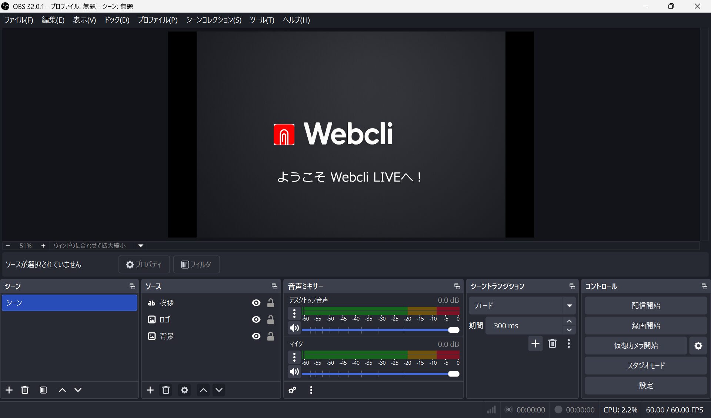
Task: Open the ツール(T) menu
Action: 262,20
